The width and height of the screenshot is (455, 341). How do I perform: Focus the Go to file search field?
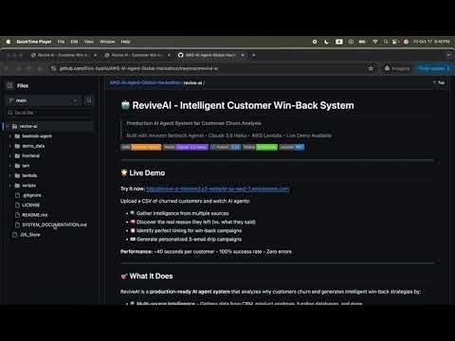[50, 113]
